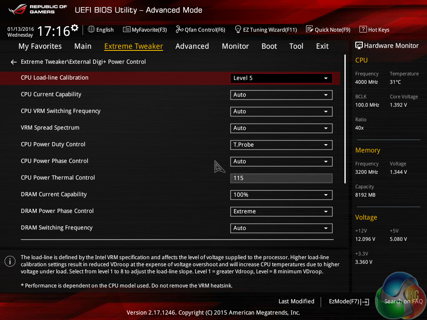Expand VRM Spread Spectrum dropdown
427x320 pixels.
click(281, 128)
